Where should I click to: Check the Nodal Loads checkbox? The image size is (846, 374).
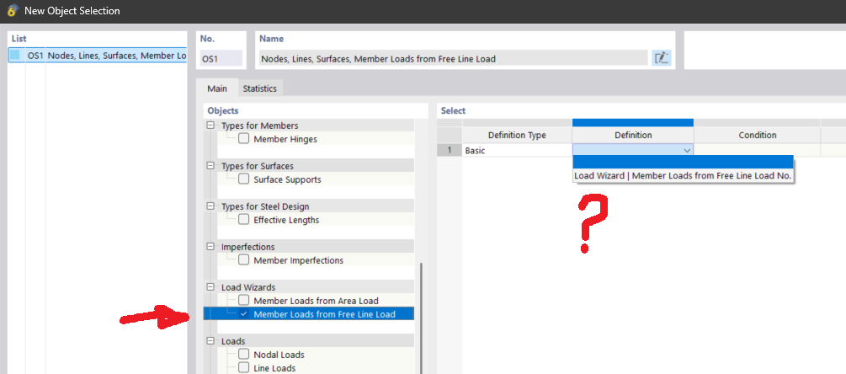(x=244, y=355)
